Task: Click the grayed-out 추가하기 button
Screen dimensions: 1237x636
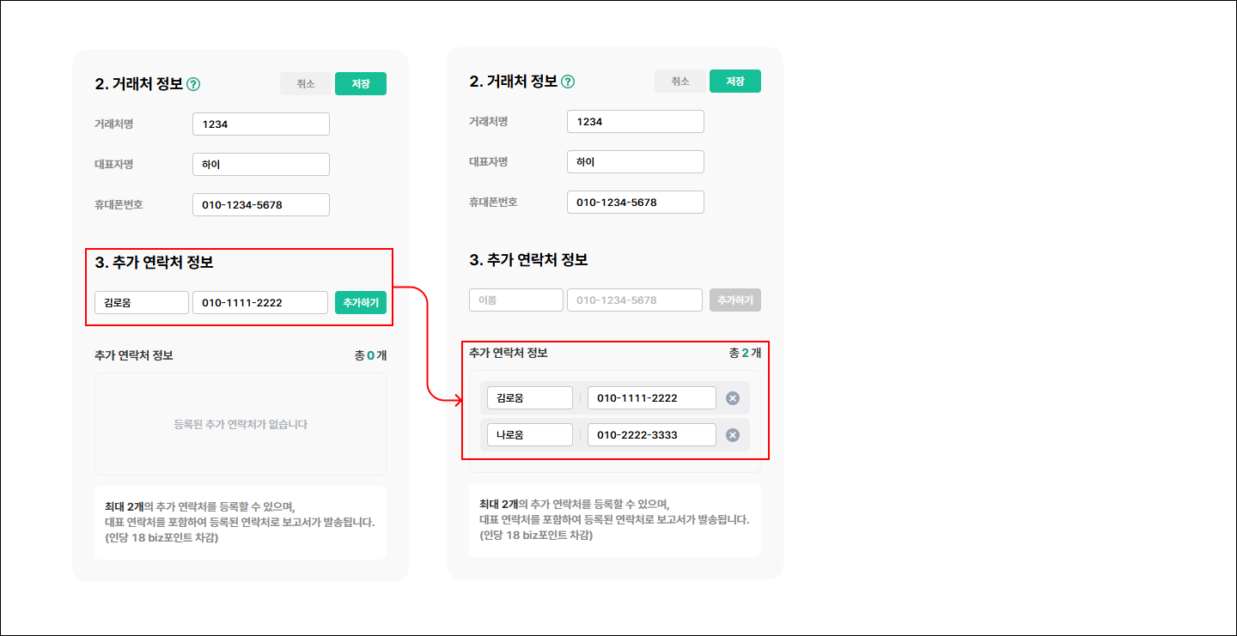Action: pos(734,300)
